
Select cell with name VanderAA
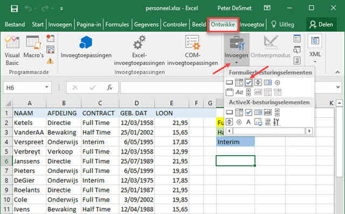point(29,132)
